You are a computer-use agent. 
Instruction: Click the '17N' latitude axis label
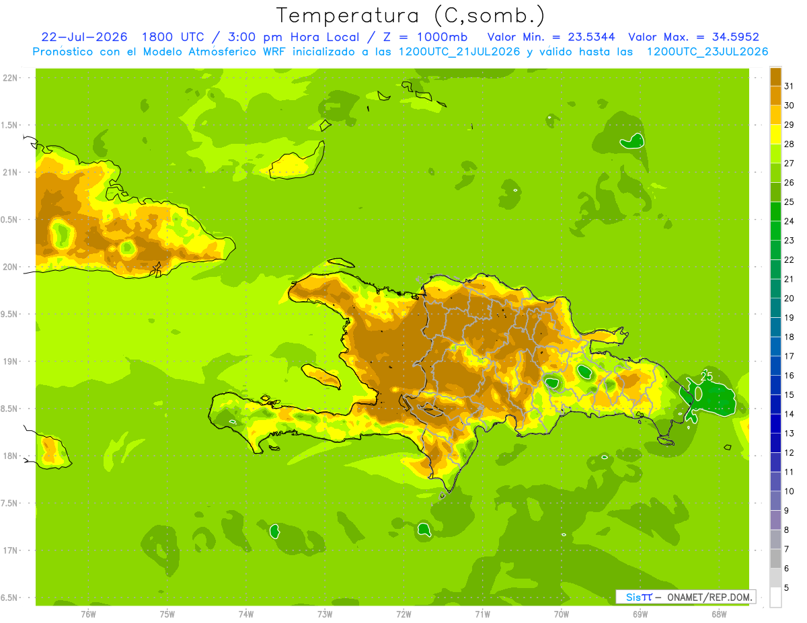[x=9, y=550]
